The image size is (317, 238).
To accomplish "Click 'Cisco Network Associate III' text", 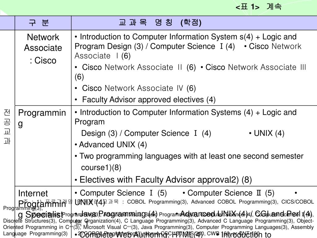I will click(256, 67).
